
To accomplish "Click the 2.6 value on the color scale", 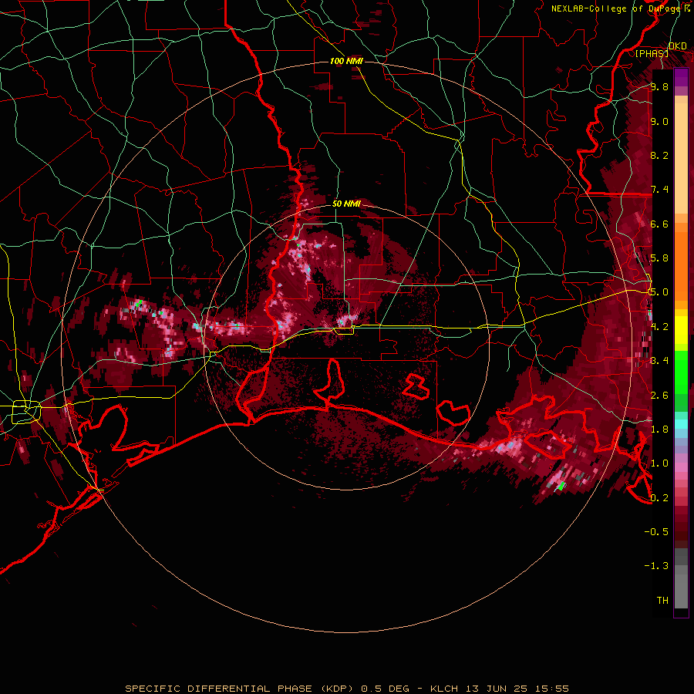I will [659, 396].
